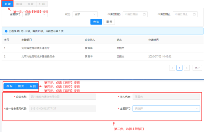Click the 统一社会信用代码 input field
This screenshot has width=214, height=132.
(x=62, y=109)
